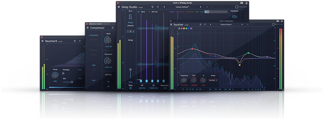The width and height of the screenshot is (324, 119).
Task: Expand the Tap 2 selector arrow
Action: (149, 12)
